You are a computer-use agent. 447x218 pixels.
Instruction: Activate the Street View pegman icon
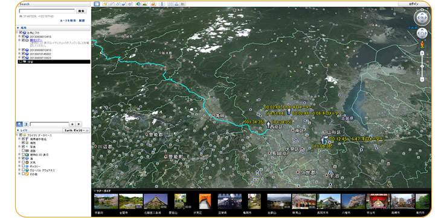pyautogui.click(x=422, y=45)
